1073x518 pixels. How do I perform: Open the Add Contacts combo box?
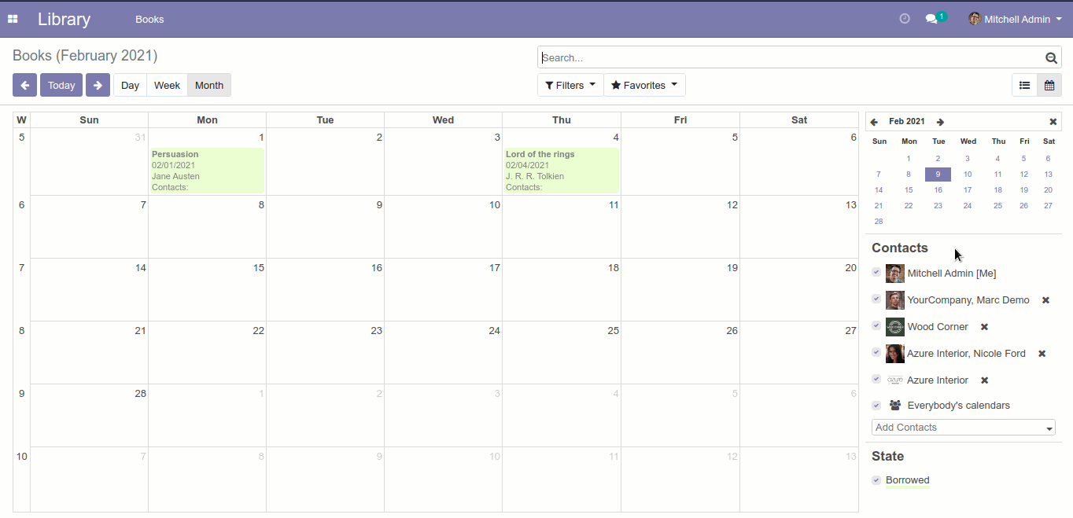(963, 428)
